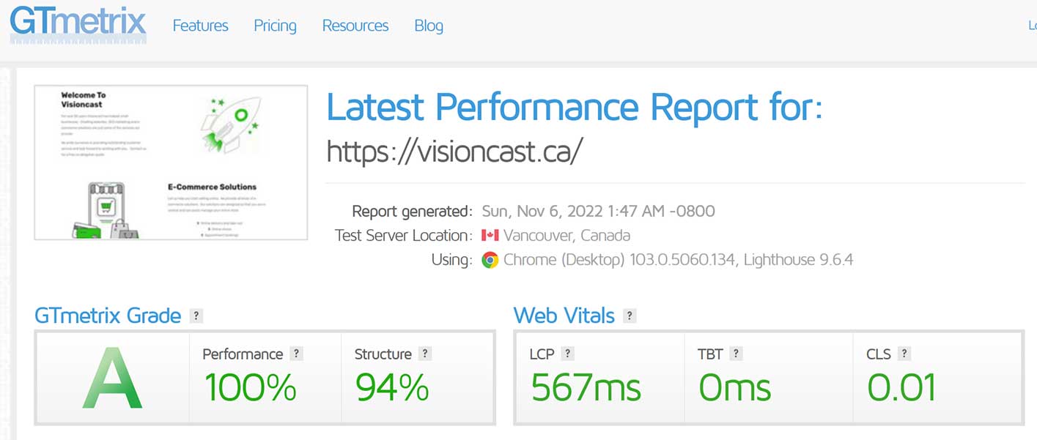
Task: Click the Visioncast page screenshot thumbnail
Action: pos(171,163)
